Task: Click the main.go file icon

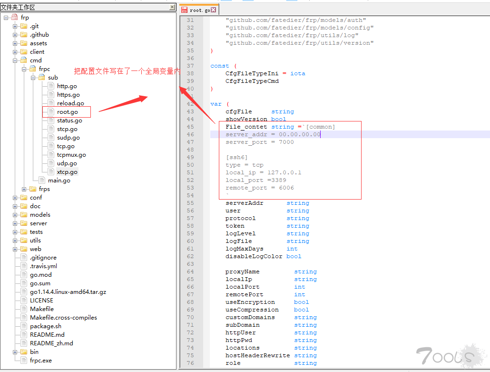Action: [42, 180]
